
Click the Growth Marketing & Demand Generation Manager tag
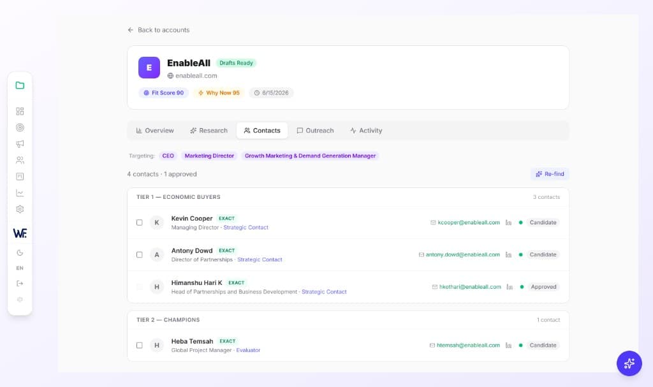point(310,156)
